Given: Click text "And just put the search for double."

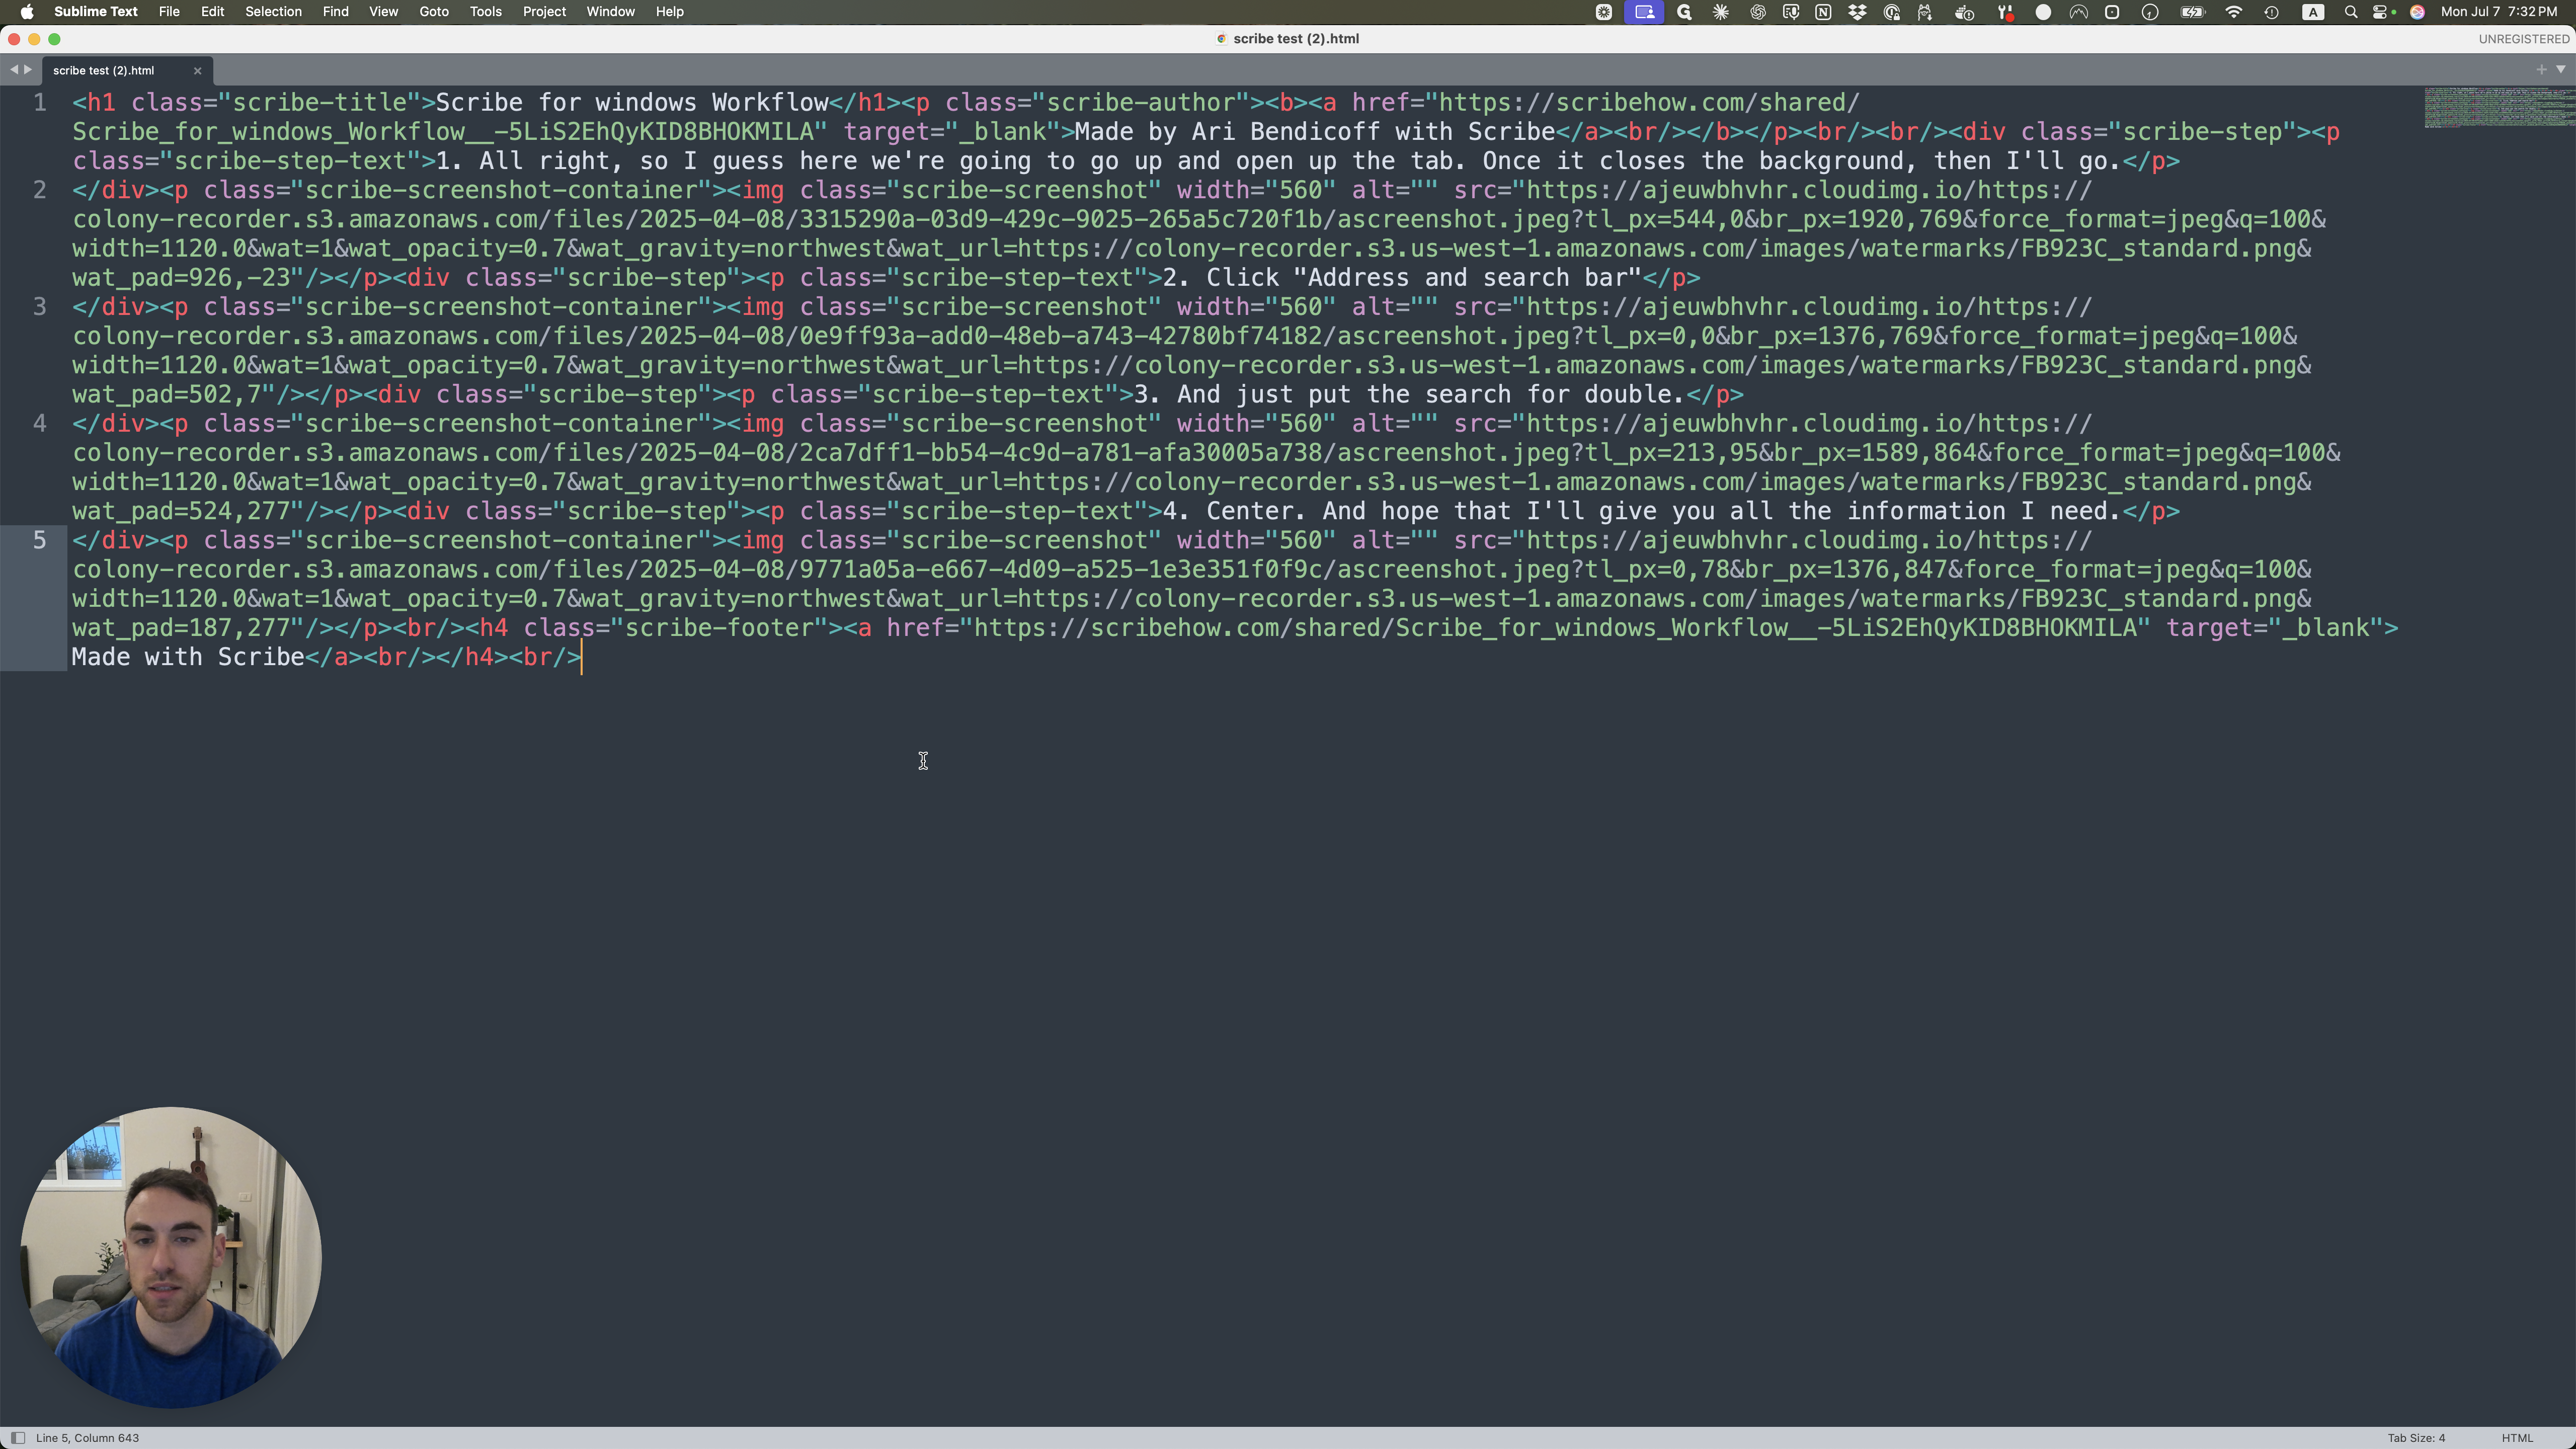Looking at the screenshot, I should click(x=1430, y=395).
